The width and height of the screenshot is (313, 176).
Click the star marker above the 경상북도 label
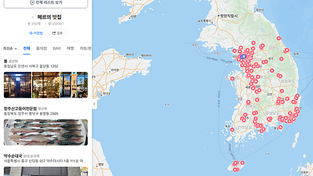(x=280, y=76)
